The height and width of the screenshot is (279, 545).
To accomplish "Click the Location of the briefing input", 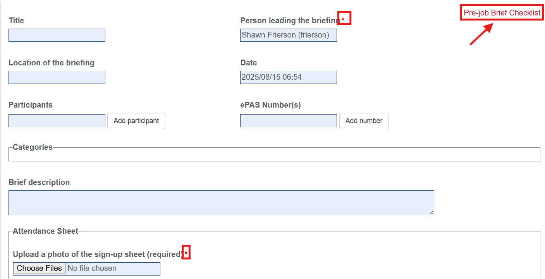I will [x=57, y=77].
